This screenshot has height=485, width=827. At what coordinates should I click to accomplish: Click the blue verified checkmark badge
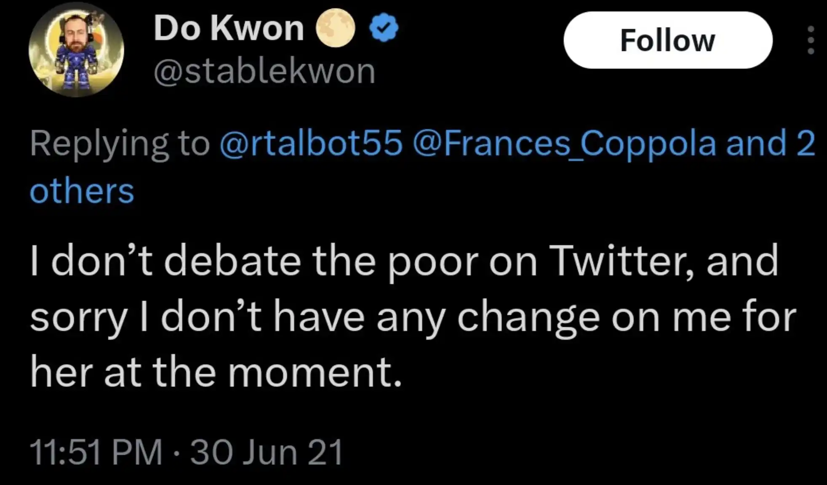tap(384, 28)
